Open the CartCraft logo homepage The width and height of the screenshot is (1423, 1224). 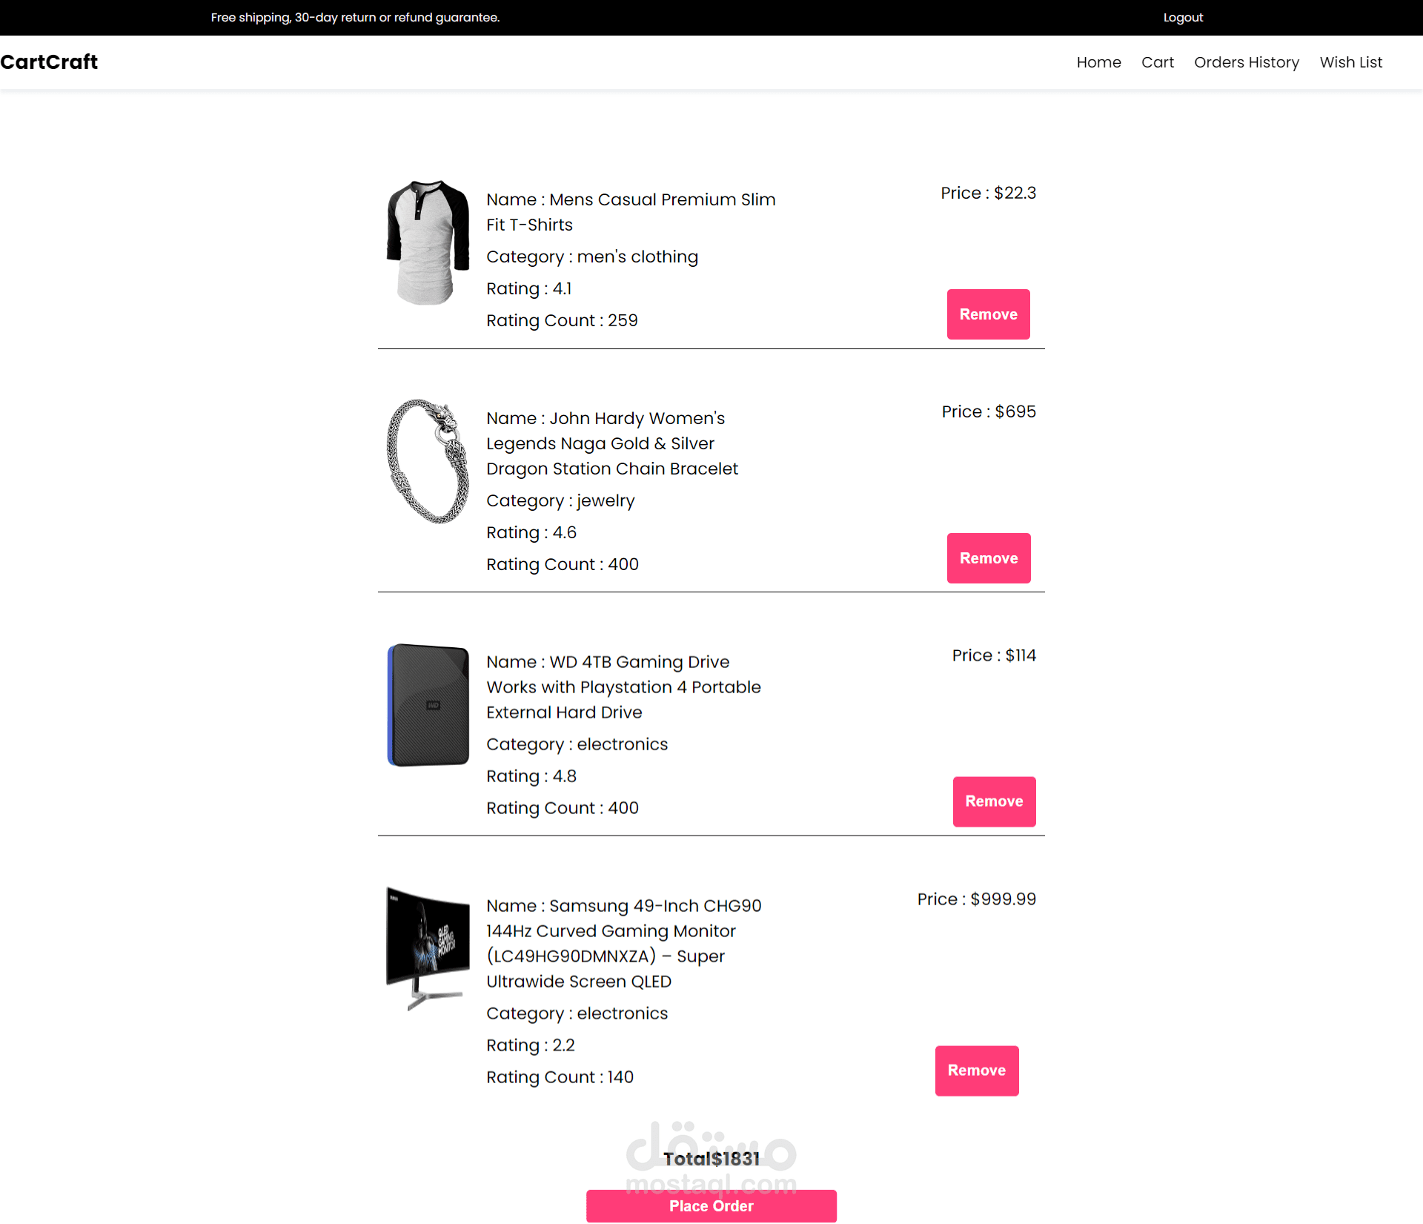point(49,62)
